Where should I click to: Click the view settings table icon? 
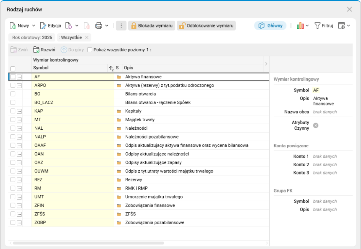pyautogui.click(x=342, y=26)
